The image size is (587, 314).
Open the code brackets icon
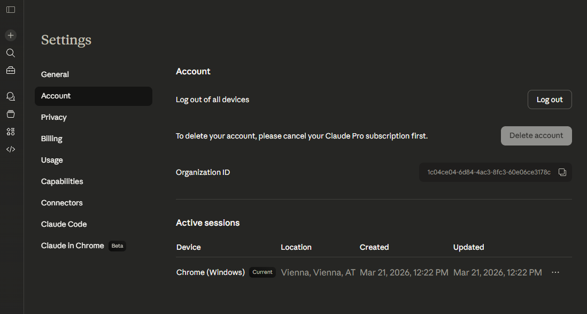[x=11, y=149]
